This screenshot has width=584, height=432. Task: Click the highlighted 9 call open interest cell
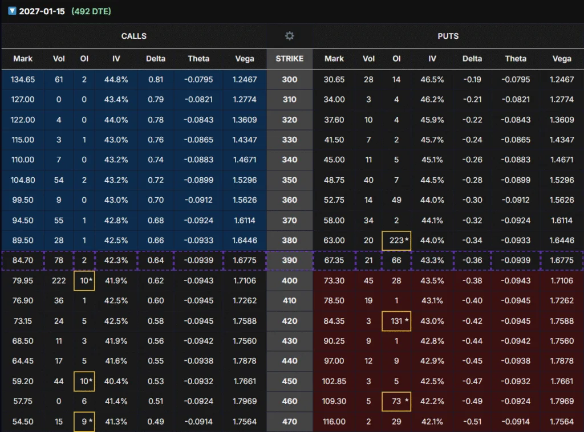point(84,422)
